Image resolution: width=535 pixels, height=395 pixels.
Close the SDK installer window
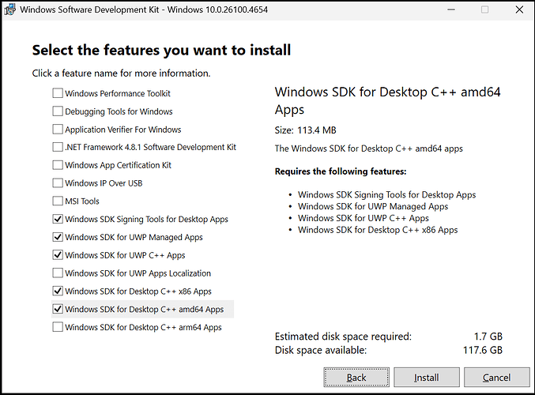[x=517, y=10]
